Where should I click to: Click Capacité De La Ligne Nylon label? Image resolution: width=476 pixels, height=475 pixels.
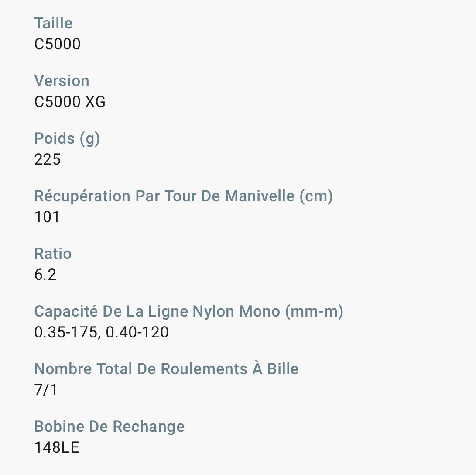[188, 311]
